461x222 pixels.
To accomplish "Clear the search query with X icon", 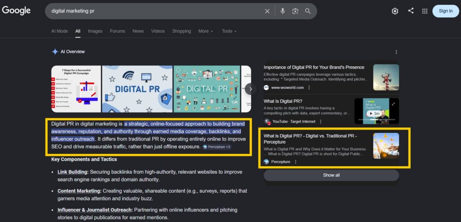I will [x=267, y=11].
